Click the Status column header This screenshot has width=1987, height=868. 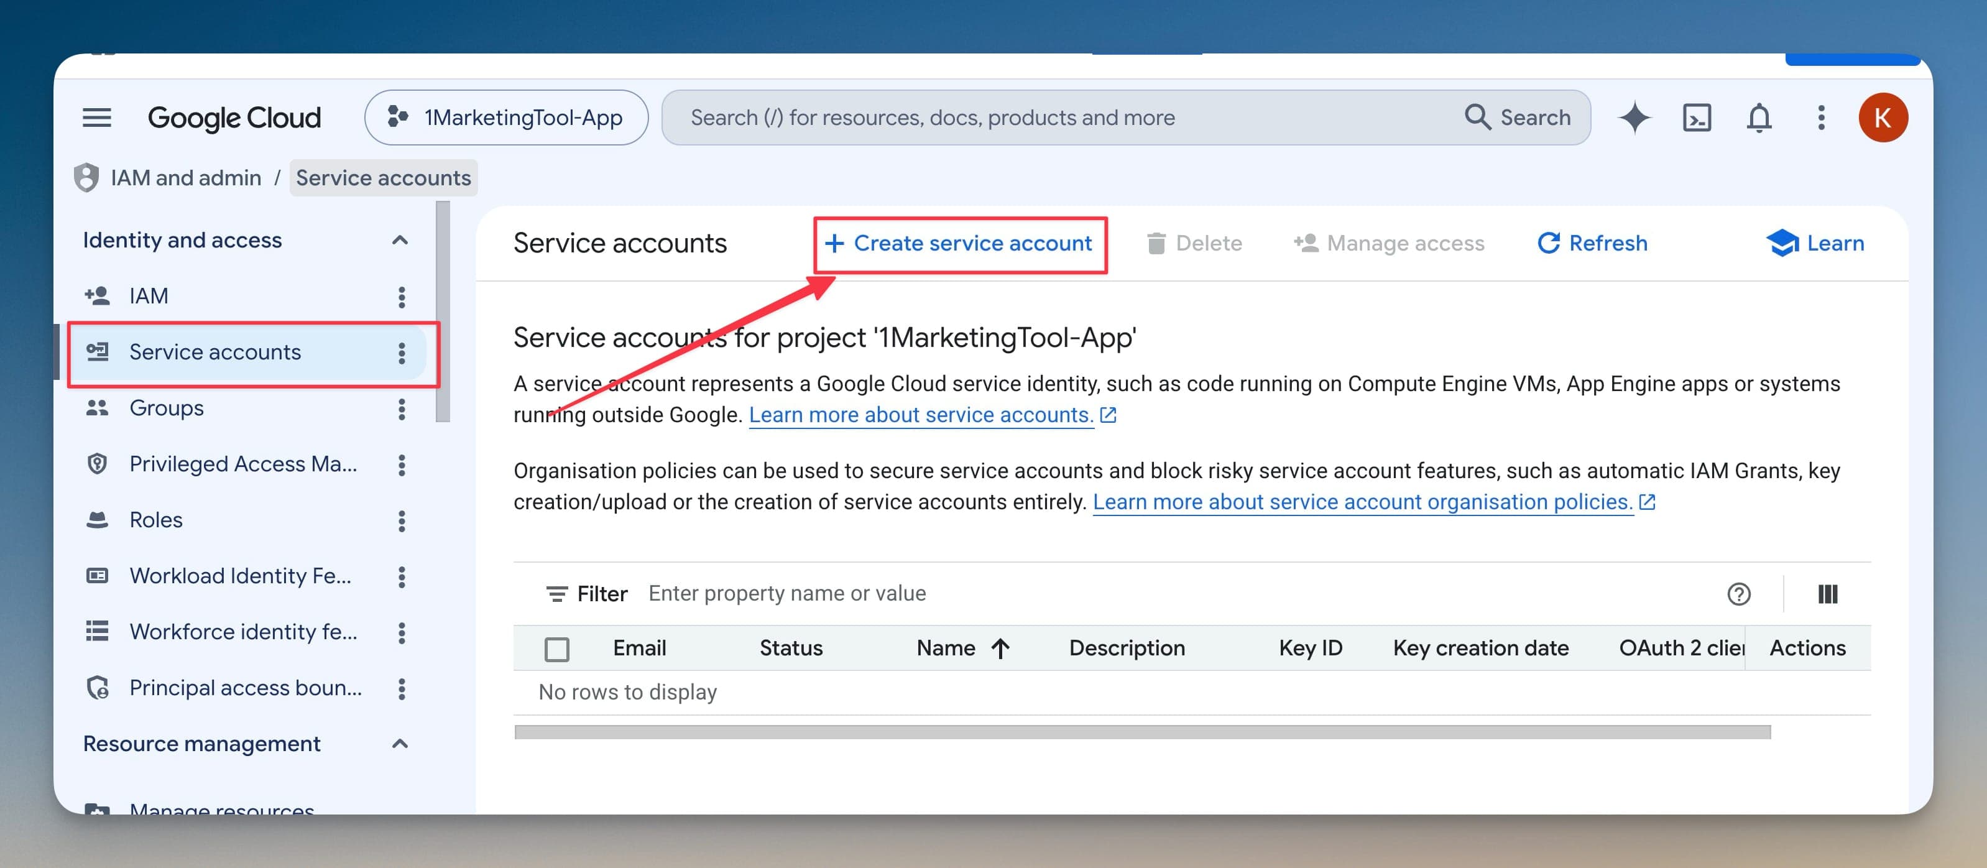coord(791,648)
